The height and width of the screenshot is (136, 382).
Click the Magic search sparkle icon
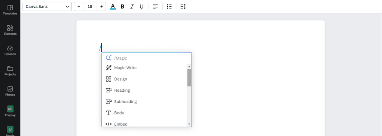coord(109,58)
